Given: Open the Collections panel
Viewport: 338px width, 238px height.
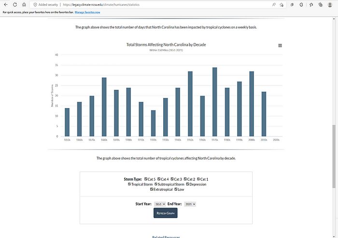Looking at the screenshot, I should (321, 4).
